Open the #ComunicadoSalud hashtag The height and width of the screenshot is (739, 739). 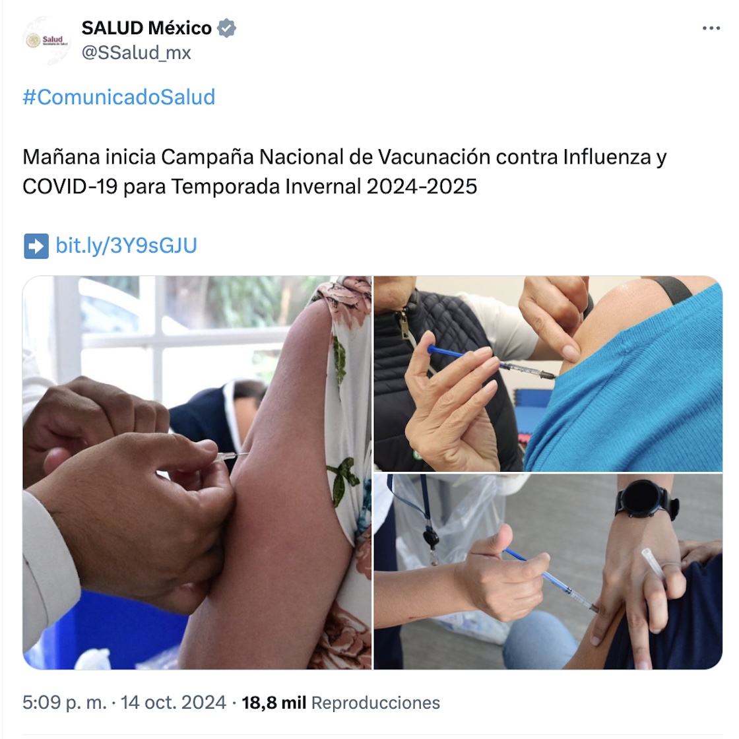click(x=119, y=97)
